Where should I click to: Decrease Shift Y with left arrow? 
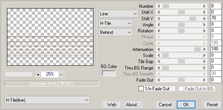point(159,18)
